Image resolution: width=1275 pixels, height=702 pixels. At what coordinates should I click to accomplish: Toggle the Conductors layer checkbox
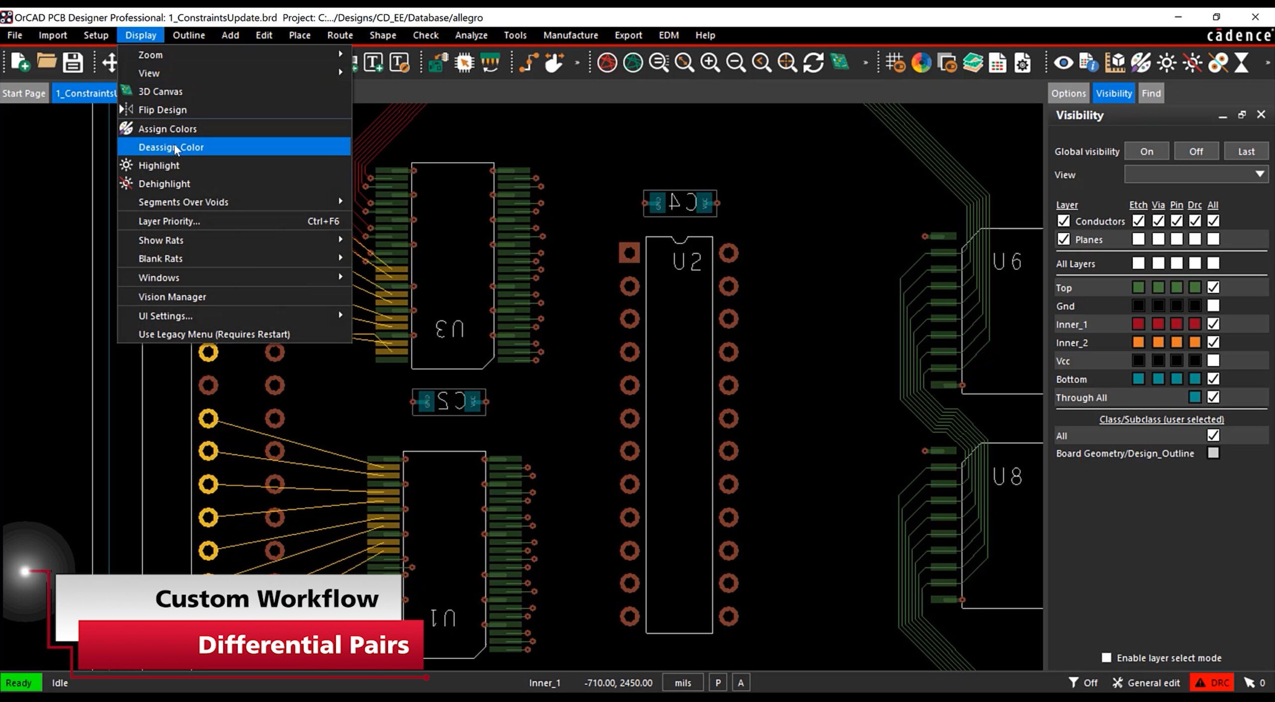[1063, 221]
